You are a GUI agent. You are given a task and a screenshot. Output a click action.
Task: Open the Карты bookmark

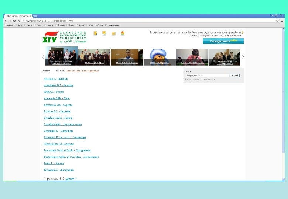click(x=28, y=25)
